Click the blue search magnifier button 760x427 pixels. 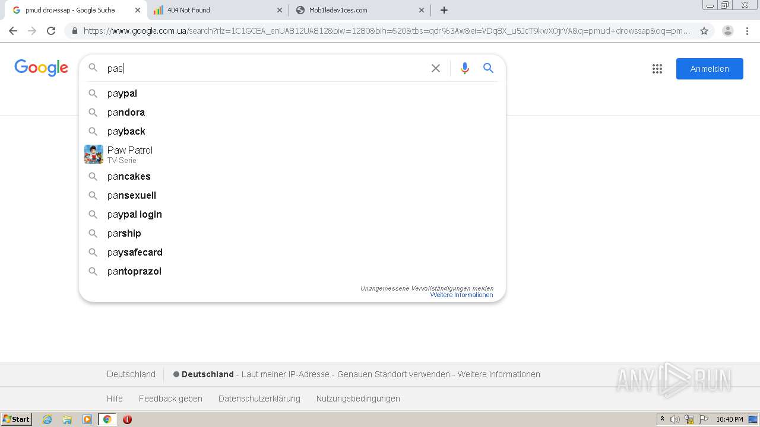tap(488, 68)
